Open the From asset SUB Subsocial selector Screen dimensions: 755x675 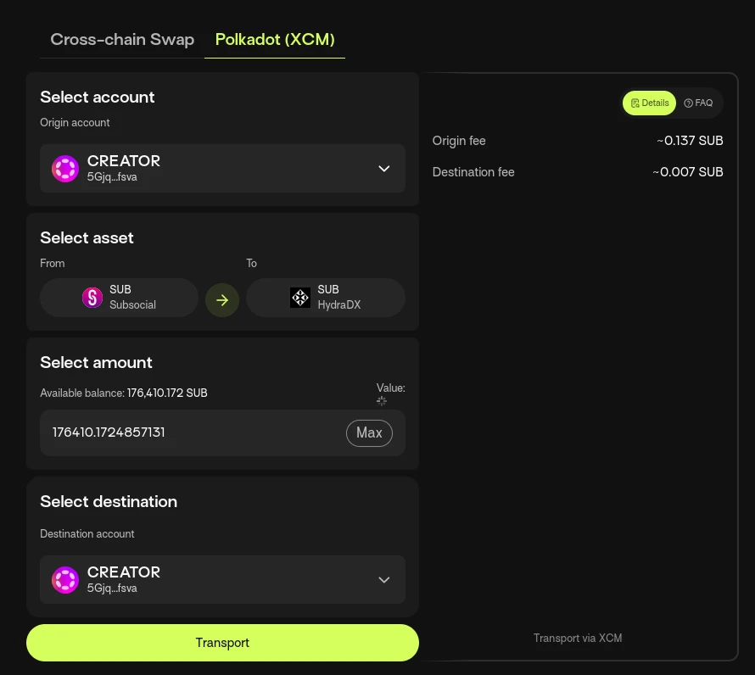tap(119, 298)
